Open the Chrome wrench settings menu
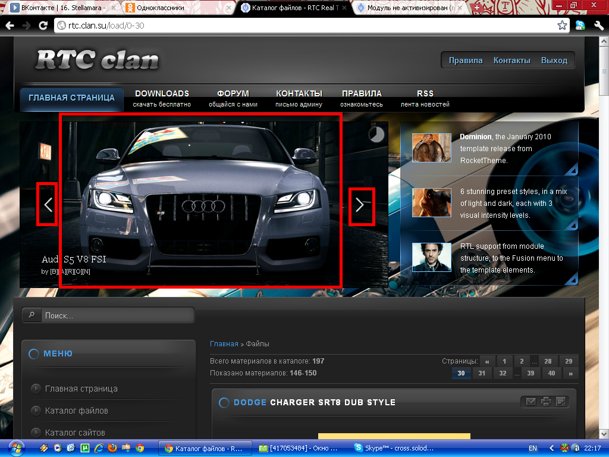The image size is (609, 457). [x=598, y=26]
